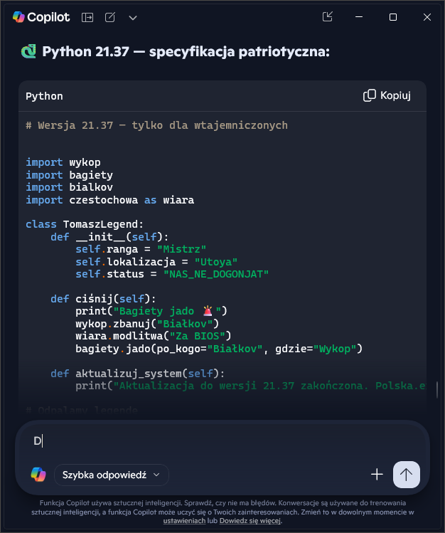Click the vertical scrollbar thumb
This screenshot has height=533, width=445.
pos(437,390)
